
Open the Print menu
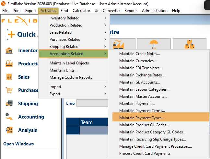point(17,11)
